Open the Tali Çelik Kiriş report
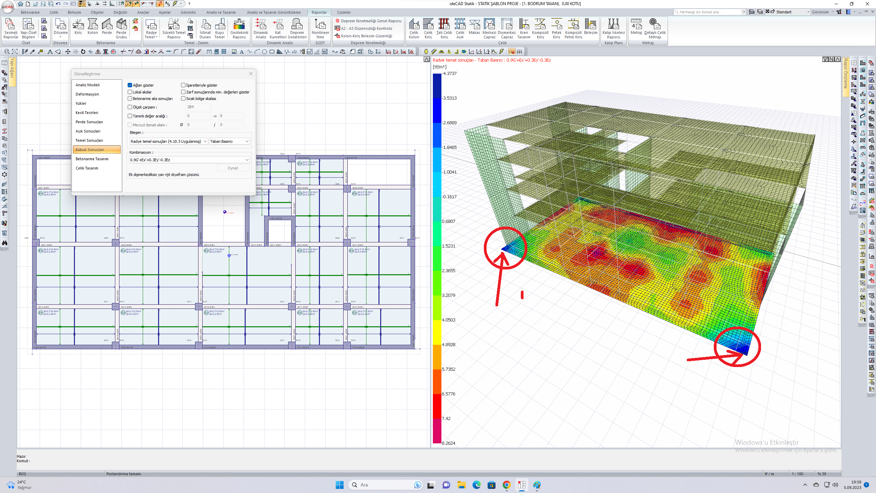Viewport: 876px width, 493px height. click(x=444, y=28)
